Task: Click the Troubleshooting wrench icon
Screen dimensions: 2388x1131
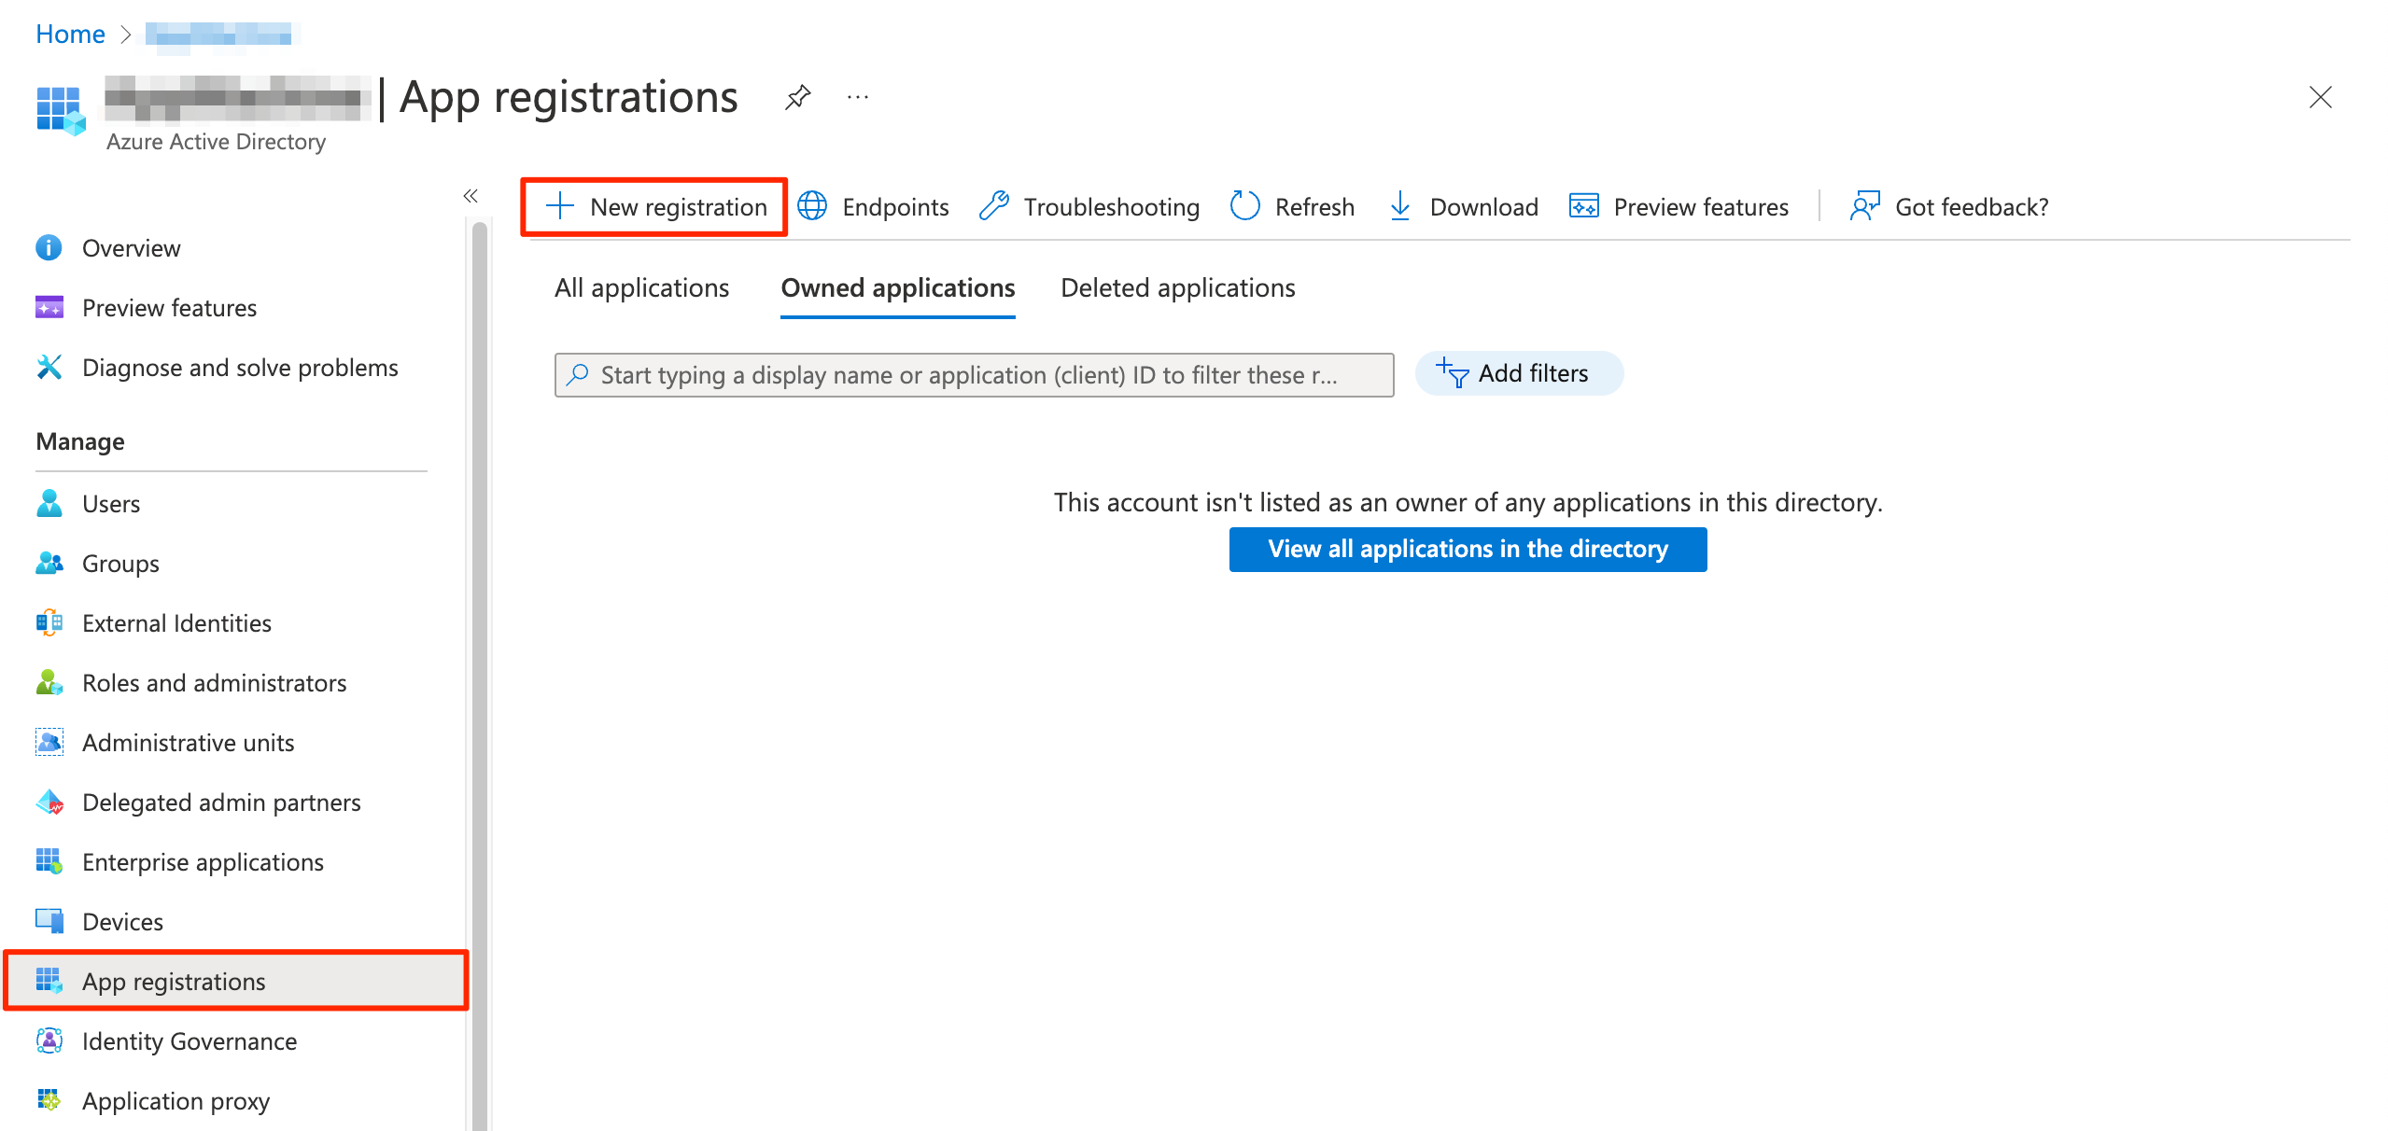Action: [994, 206]
